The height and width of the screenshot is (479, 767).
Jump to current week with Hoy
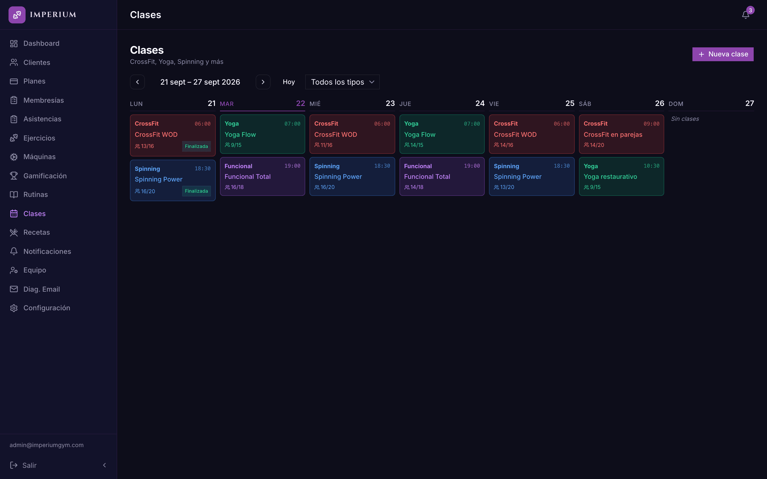click(289, 82)
